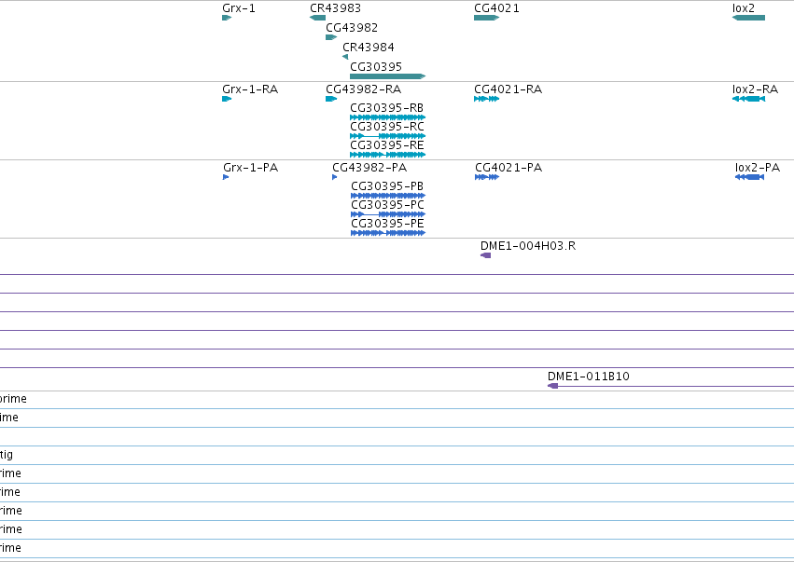This screenshot has width=794, height=562.
Task: Click the CG30395-RE label
Action: [387, 145]
